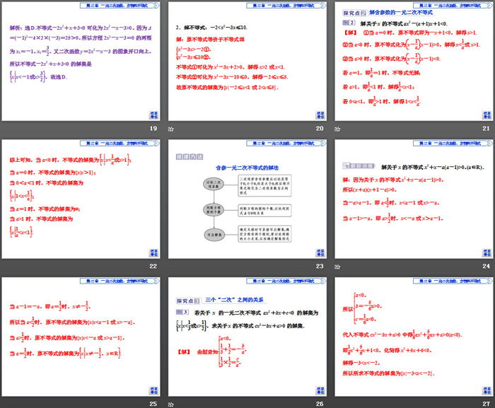Click the chapter header banner on slide 23
Viewport: 495px width, 408px height.
pyautogui.click(x=286, y=143)
